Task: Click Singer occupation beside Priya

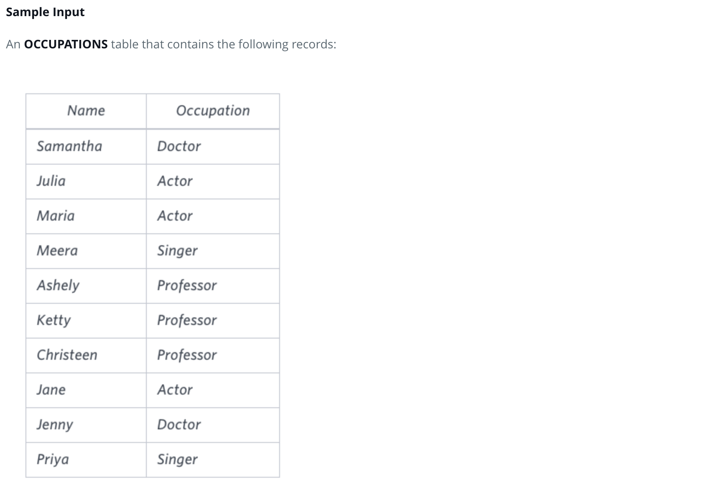Action: pyautogui.click(x=213, y=460)
